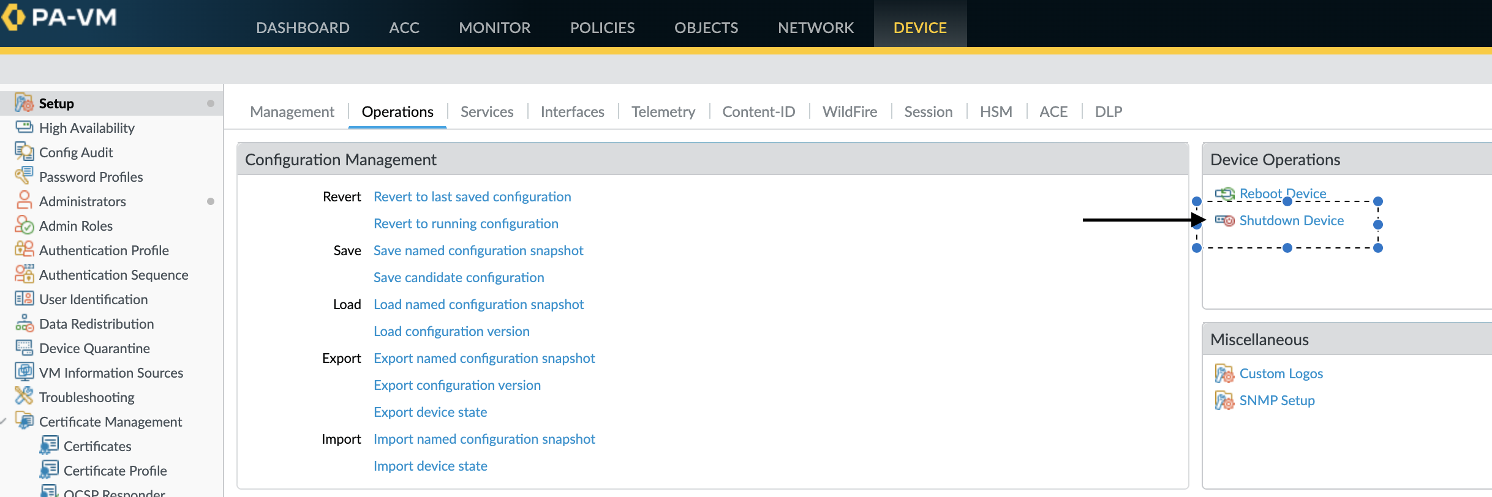Click the Custom Logos icon
Image resolution: width=1492 pixels, height=497 pixels.
[x=1225, y=373]
